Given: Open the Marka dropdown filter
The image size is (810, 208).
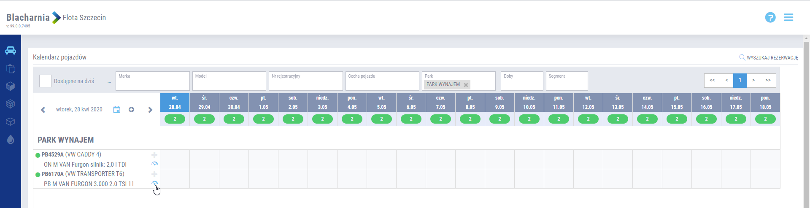Looking at the screenshot, I should (152, 81).
